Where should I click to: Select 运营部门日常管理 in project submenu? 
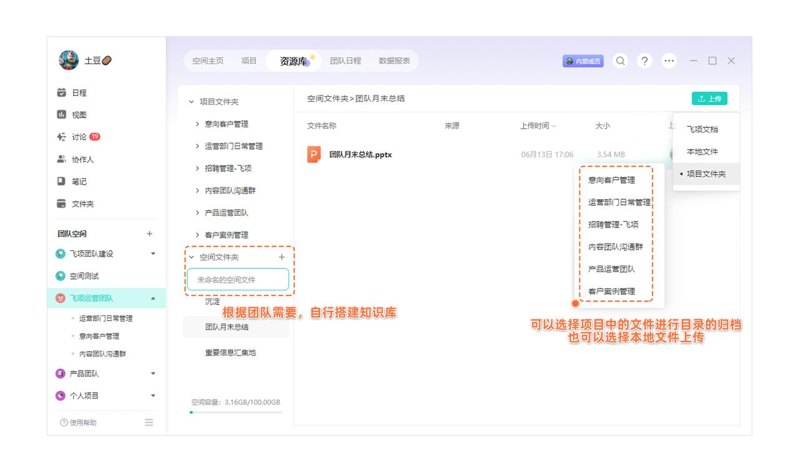click(x=619, y=202)
